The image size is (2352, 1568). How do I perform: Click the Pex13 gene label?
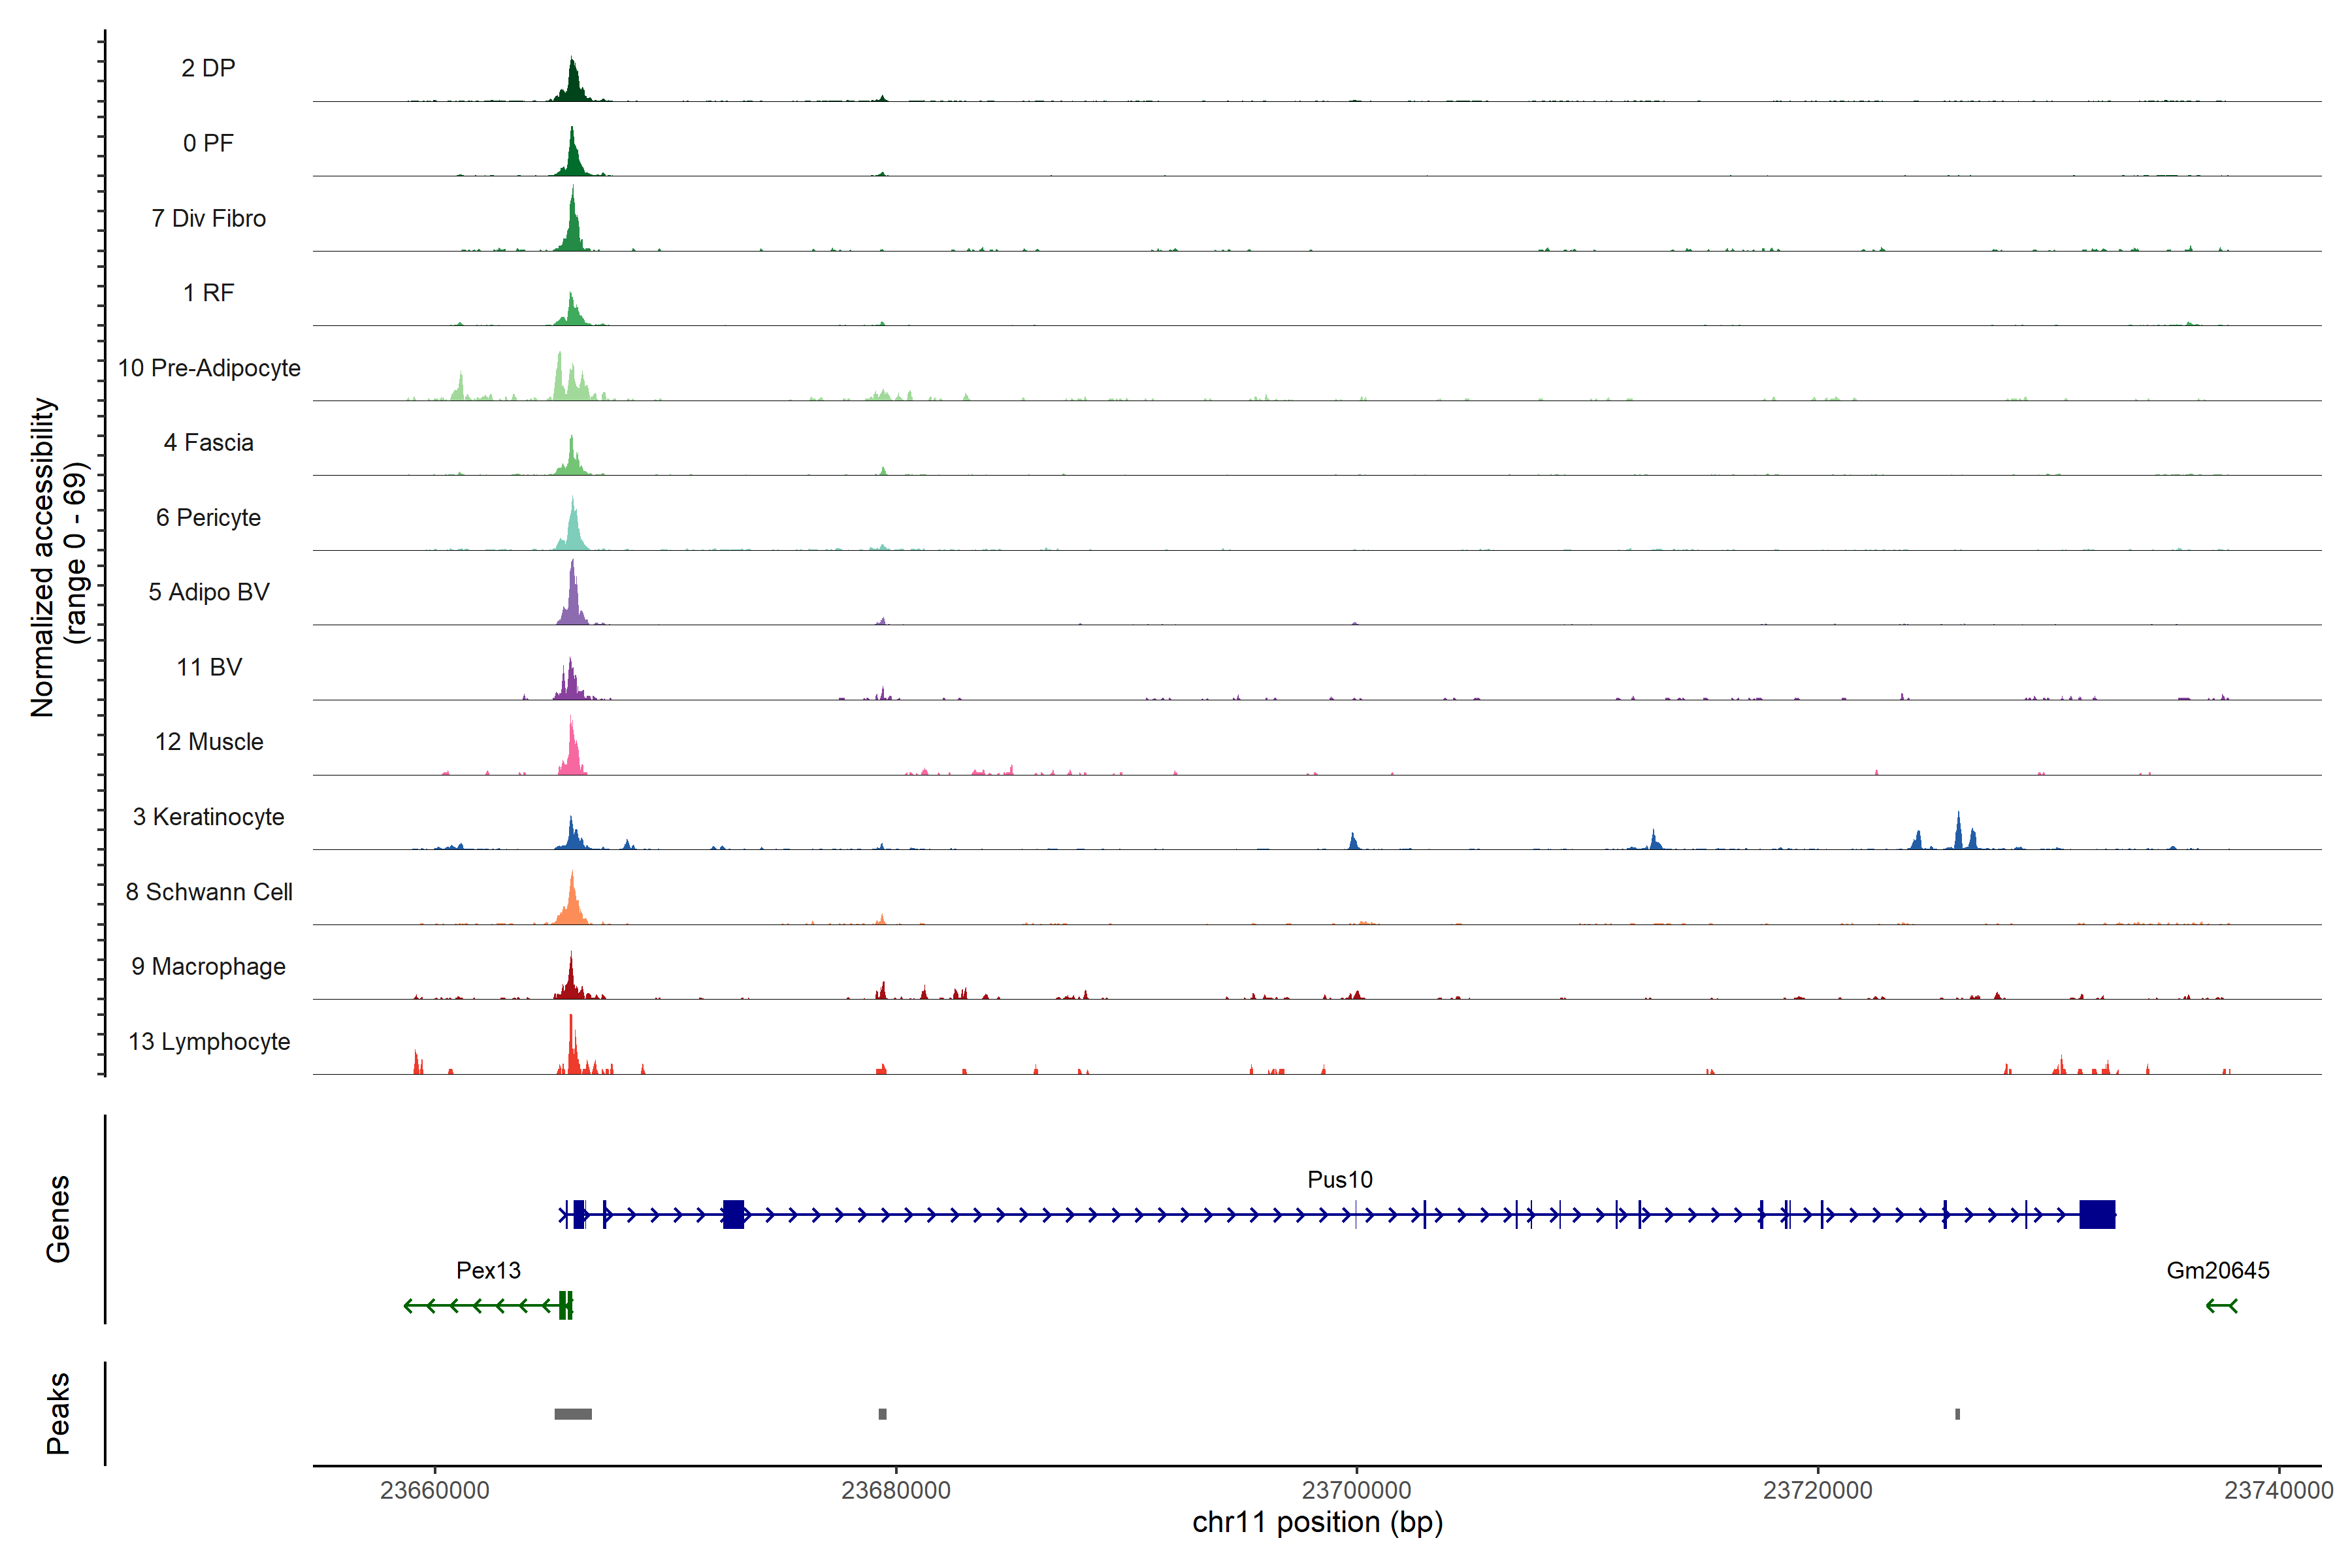(488, 1270)
